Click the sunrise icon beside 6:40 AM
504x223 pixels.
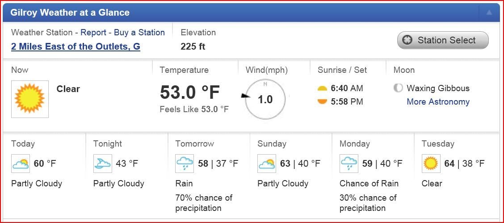[322, 88]
